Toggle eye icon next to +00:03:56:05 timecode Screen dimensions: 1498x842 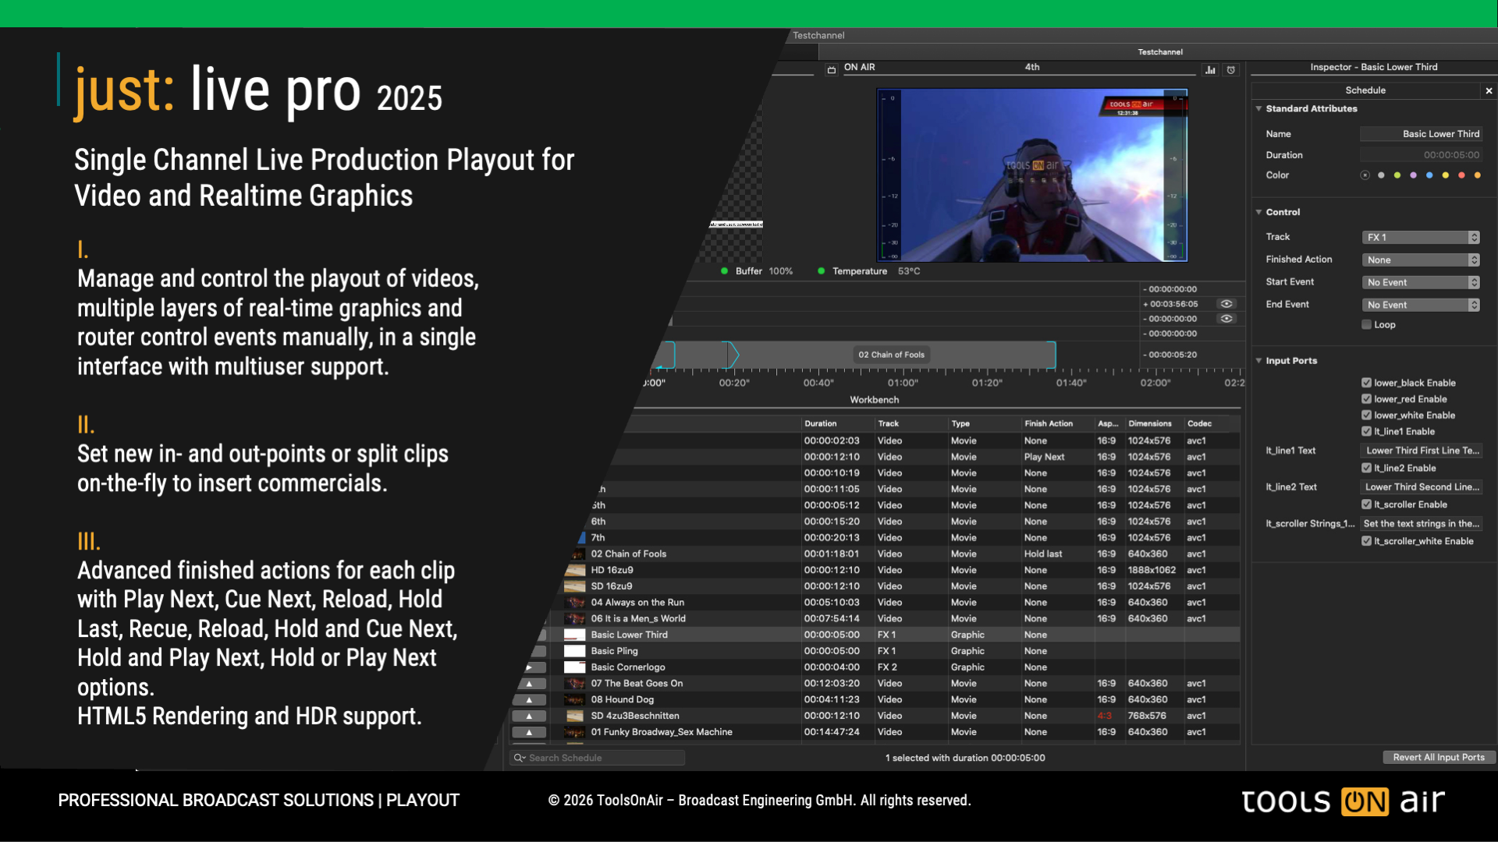1226,304
